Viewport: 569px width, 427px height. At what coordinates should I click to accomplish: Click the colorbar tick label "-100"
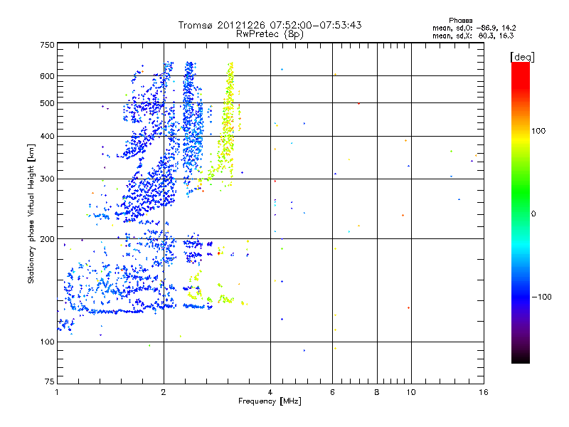click(x=541, y=297)
